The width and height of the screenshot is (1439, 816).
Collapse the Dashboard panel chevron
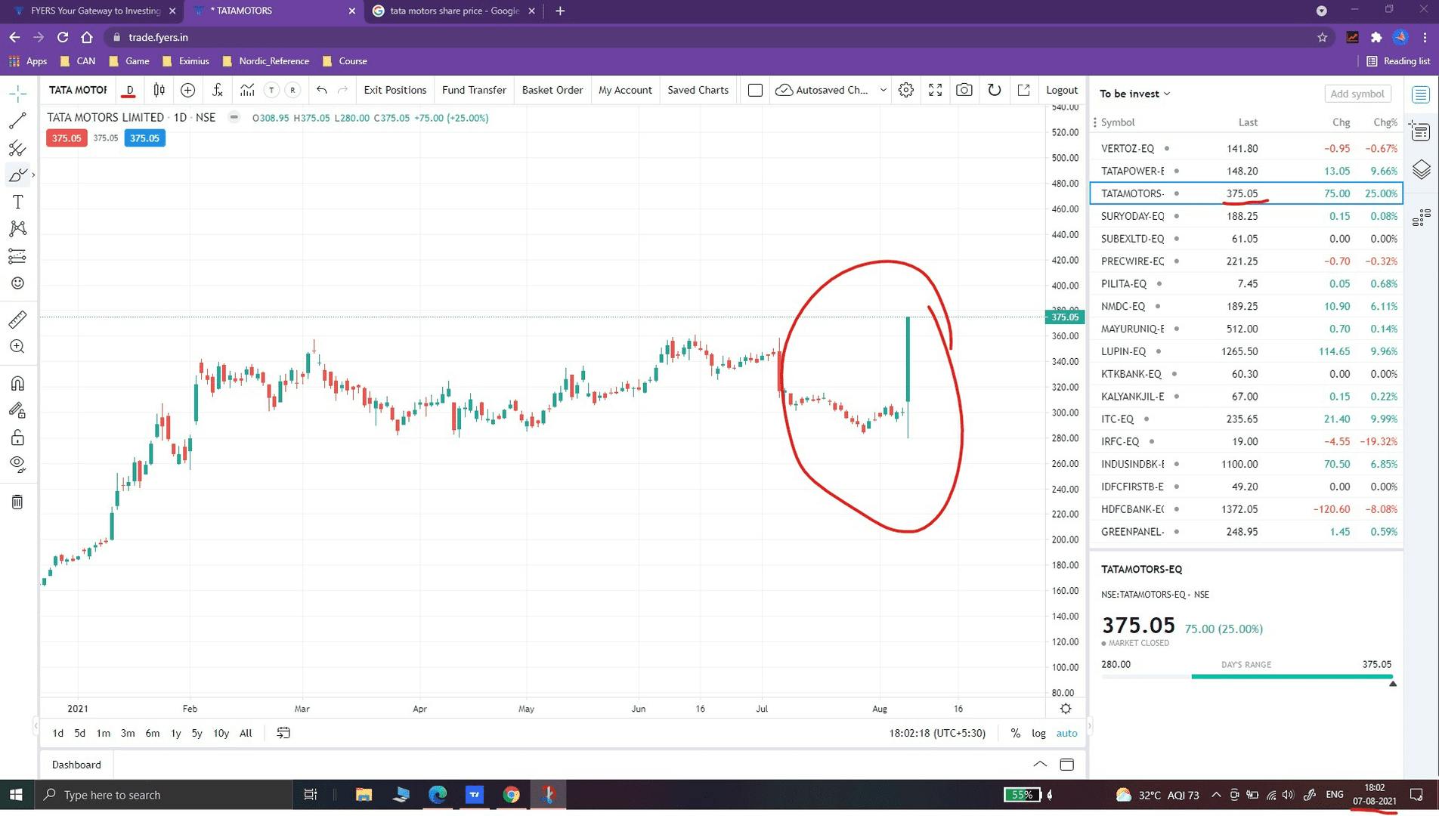(x=1040, y=764)
